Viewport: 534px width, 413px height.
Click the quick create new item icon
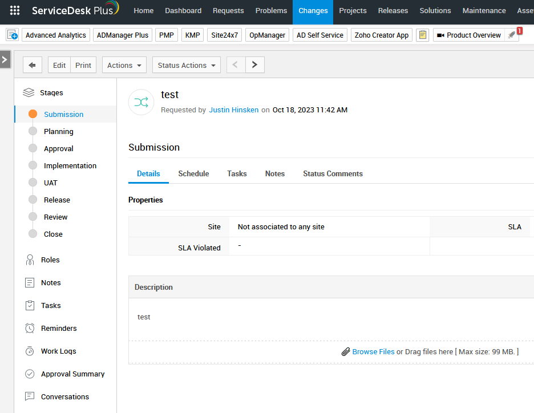click(x=13, y=35)
